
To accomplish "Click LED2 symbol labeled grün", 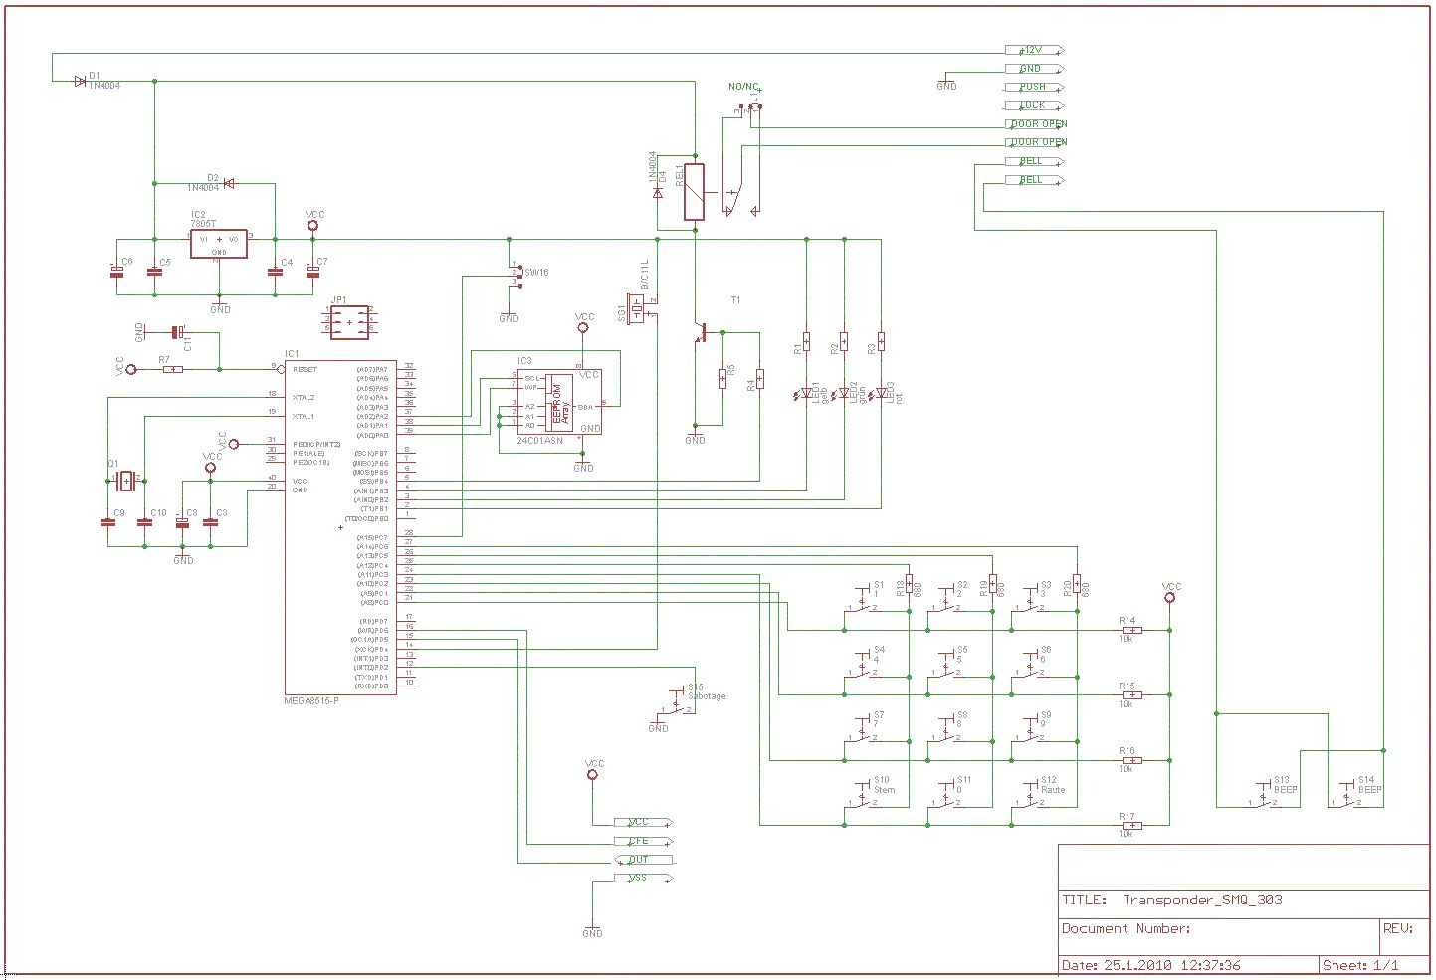I will point(843,394).
